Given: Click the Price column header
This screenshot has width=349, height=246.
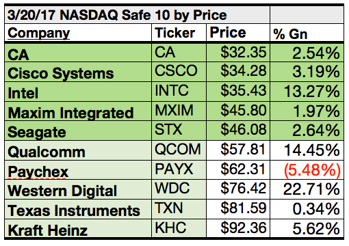Looking at the screenshot, I should (x=238, y=33).
